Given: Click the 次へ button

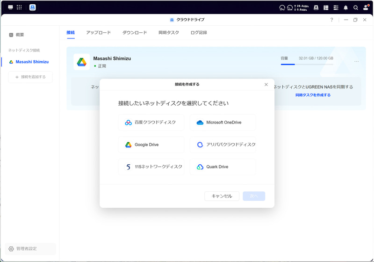Looking at the screenshot, I should (254, 196).
